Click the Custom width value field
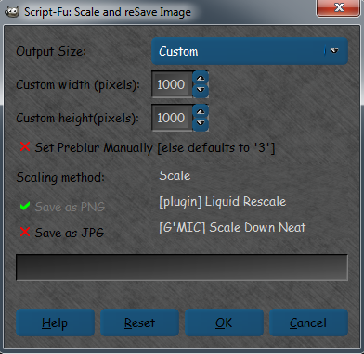Screen dimensions: 364x354 pos(172,84)
